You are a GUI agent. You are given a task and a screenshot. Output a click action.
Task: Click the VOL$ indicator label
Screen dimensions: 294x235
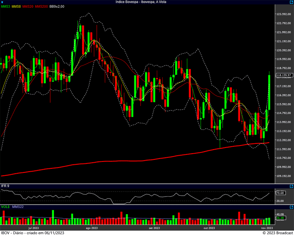5,207
